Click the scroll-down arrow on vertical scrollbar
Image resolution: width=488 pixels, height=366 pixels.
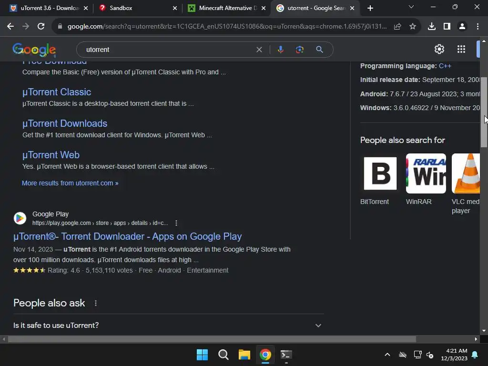(x=484, y=331)
